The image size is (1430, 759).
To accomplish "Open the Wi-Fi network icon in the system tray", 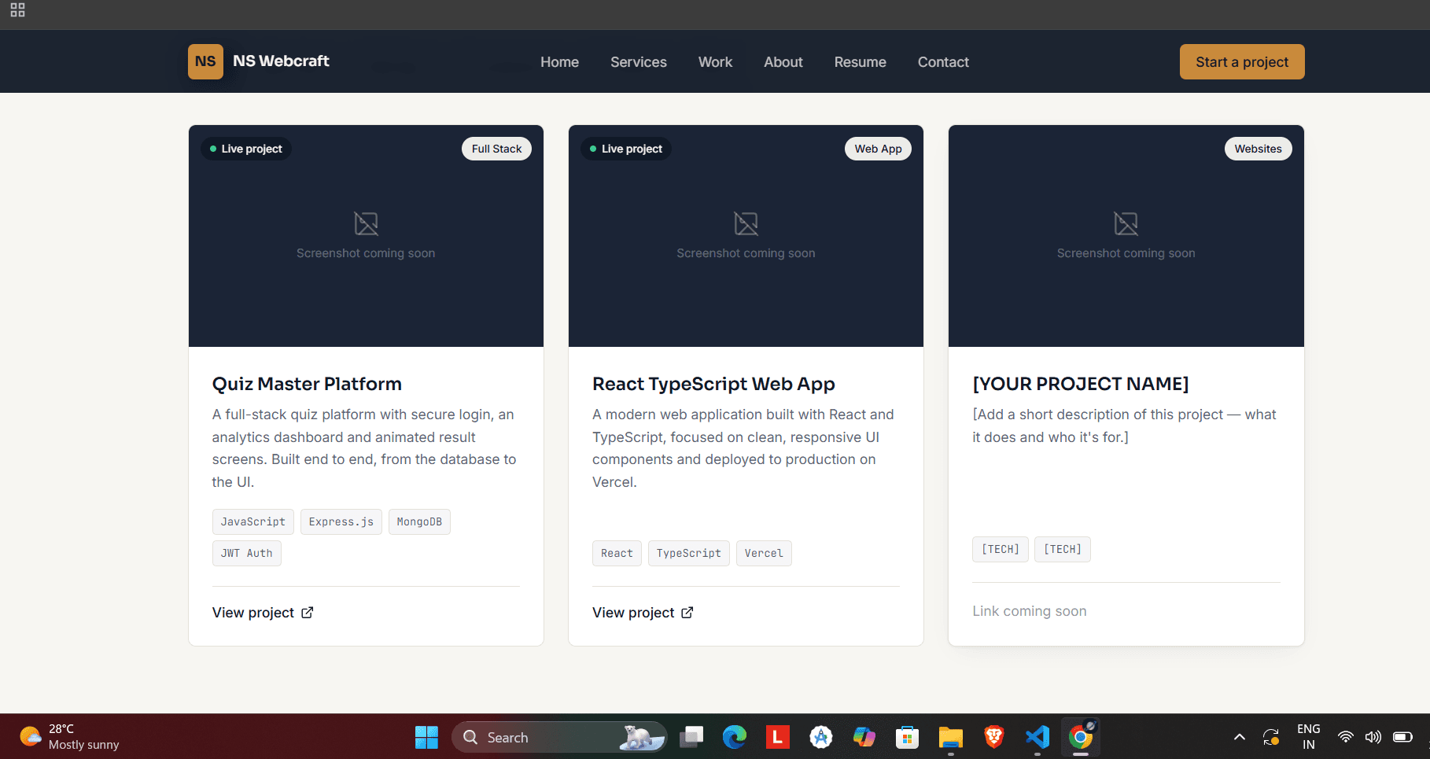I will [x=1345, y=737].
